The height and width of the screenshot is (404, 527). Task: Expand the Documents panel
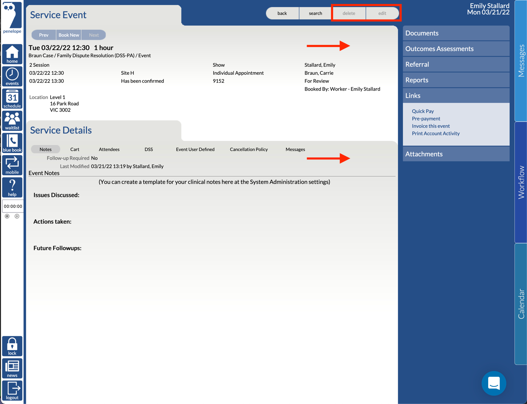456,33
